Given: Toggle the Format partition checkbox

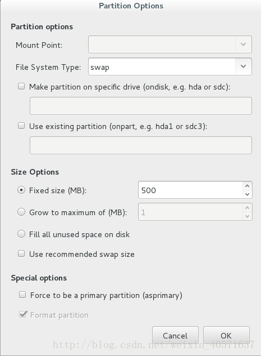Looking at the screenshot, I should (23, 314).
